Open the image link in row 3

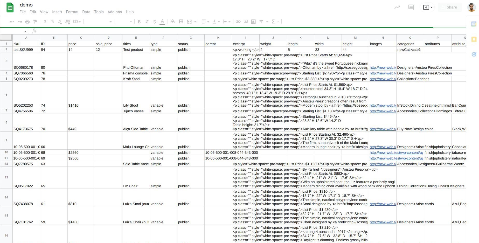(x=383, y=67)
